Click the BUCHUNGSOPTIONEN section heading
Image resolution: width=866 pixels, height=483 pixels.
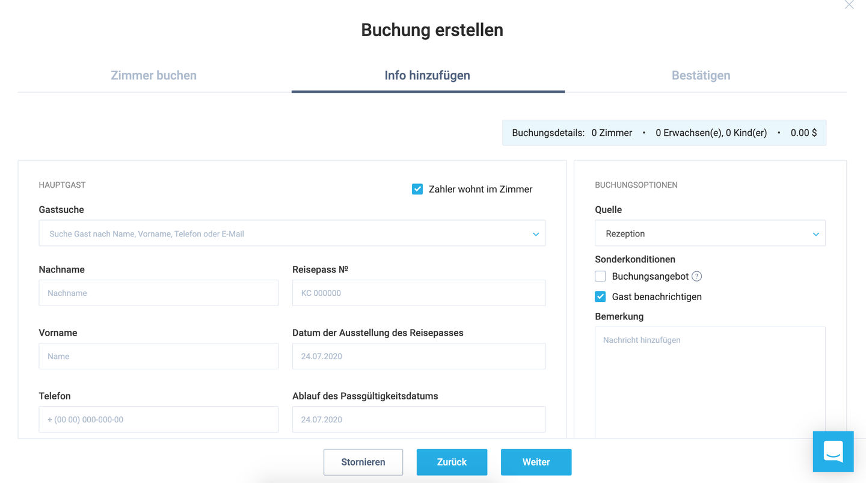(636, 185)
